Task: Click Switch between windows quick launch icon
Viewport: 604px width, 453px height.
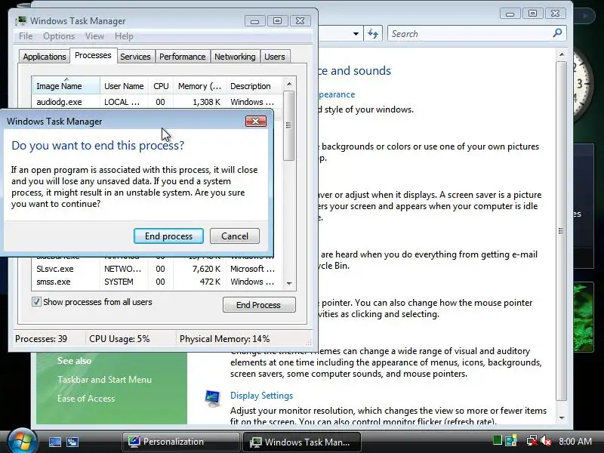Action: pos(72,442)
